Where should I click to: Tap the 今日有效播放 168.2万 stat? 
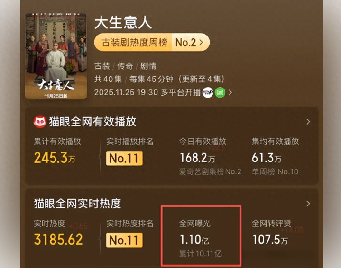pyautogui.click(x=197, y=158)
